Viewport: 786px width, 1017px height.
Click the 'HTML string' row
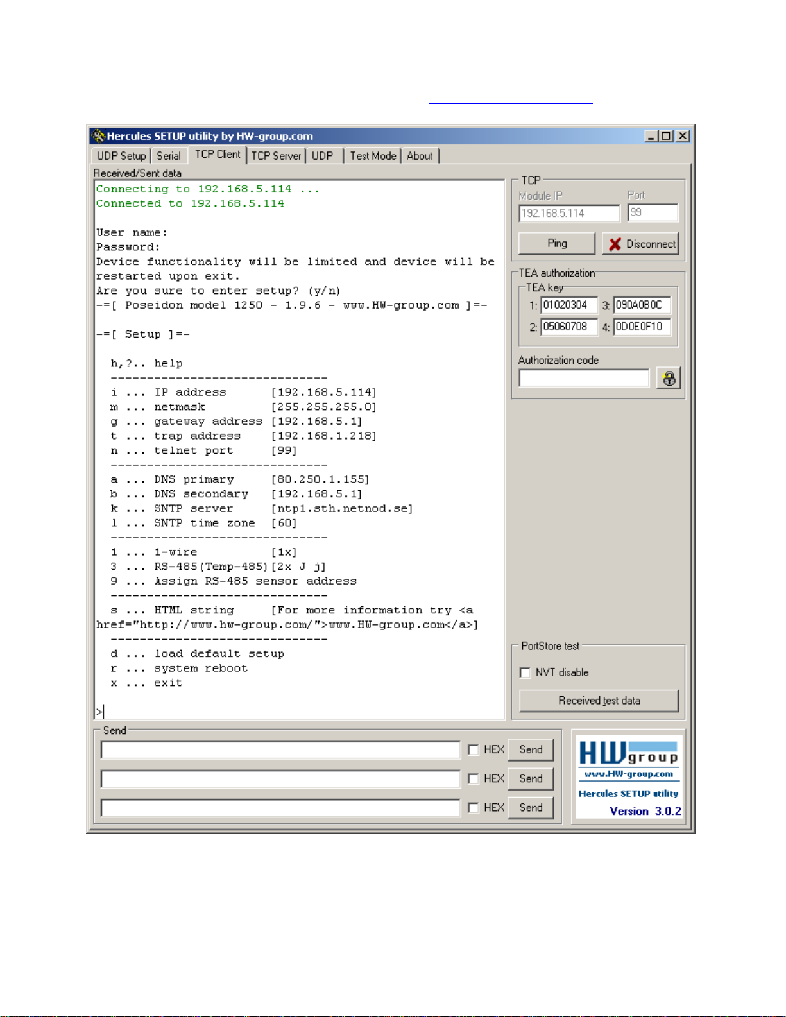(x=287, y=617)
